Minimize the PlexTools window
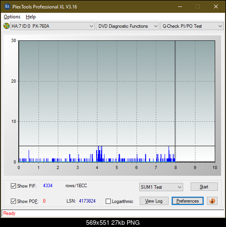Screen dimensions: 226x227 [x=180, y=7]
